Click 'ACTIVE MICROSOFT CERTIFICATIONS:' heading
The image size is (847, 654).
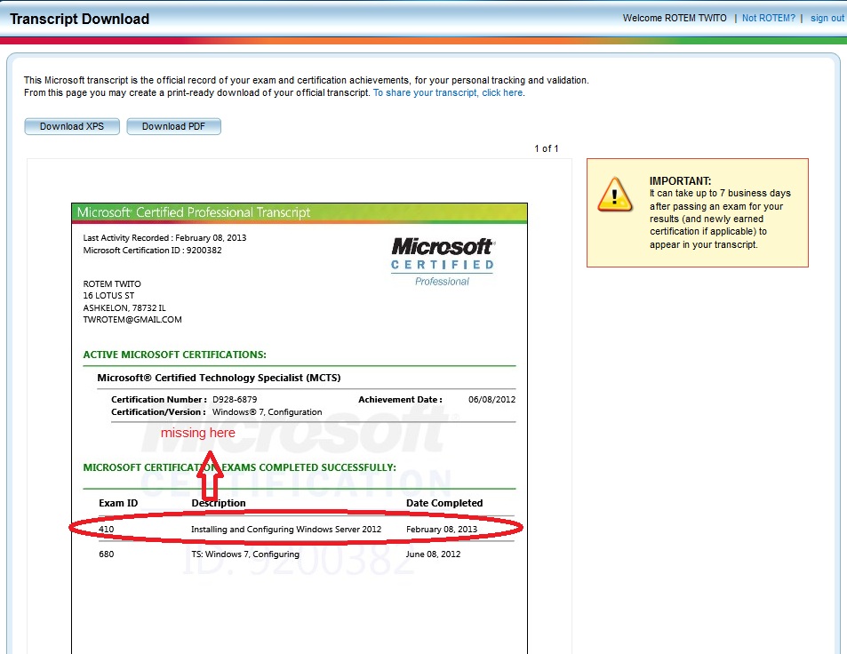pos(174,355)
